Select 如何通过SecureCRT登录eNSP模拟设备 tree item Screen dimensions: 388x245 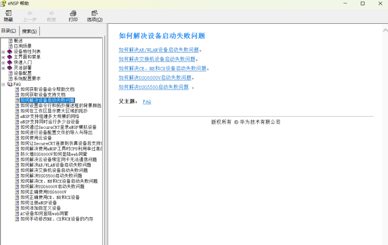(x=58, y=127)
